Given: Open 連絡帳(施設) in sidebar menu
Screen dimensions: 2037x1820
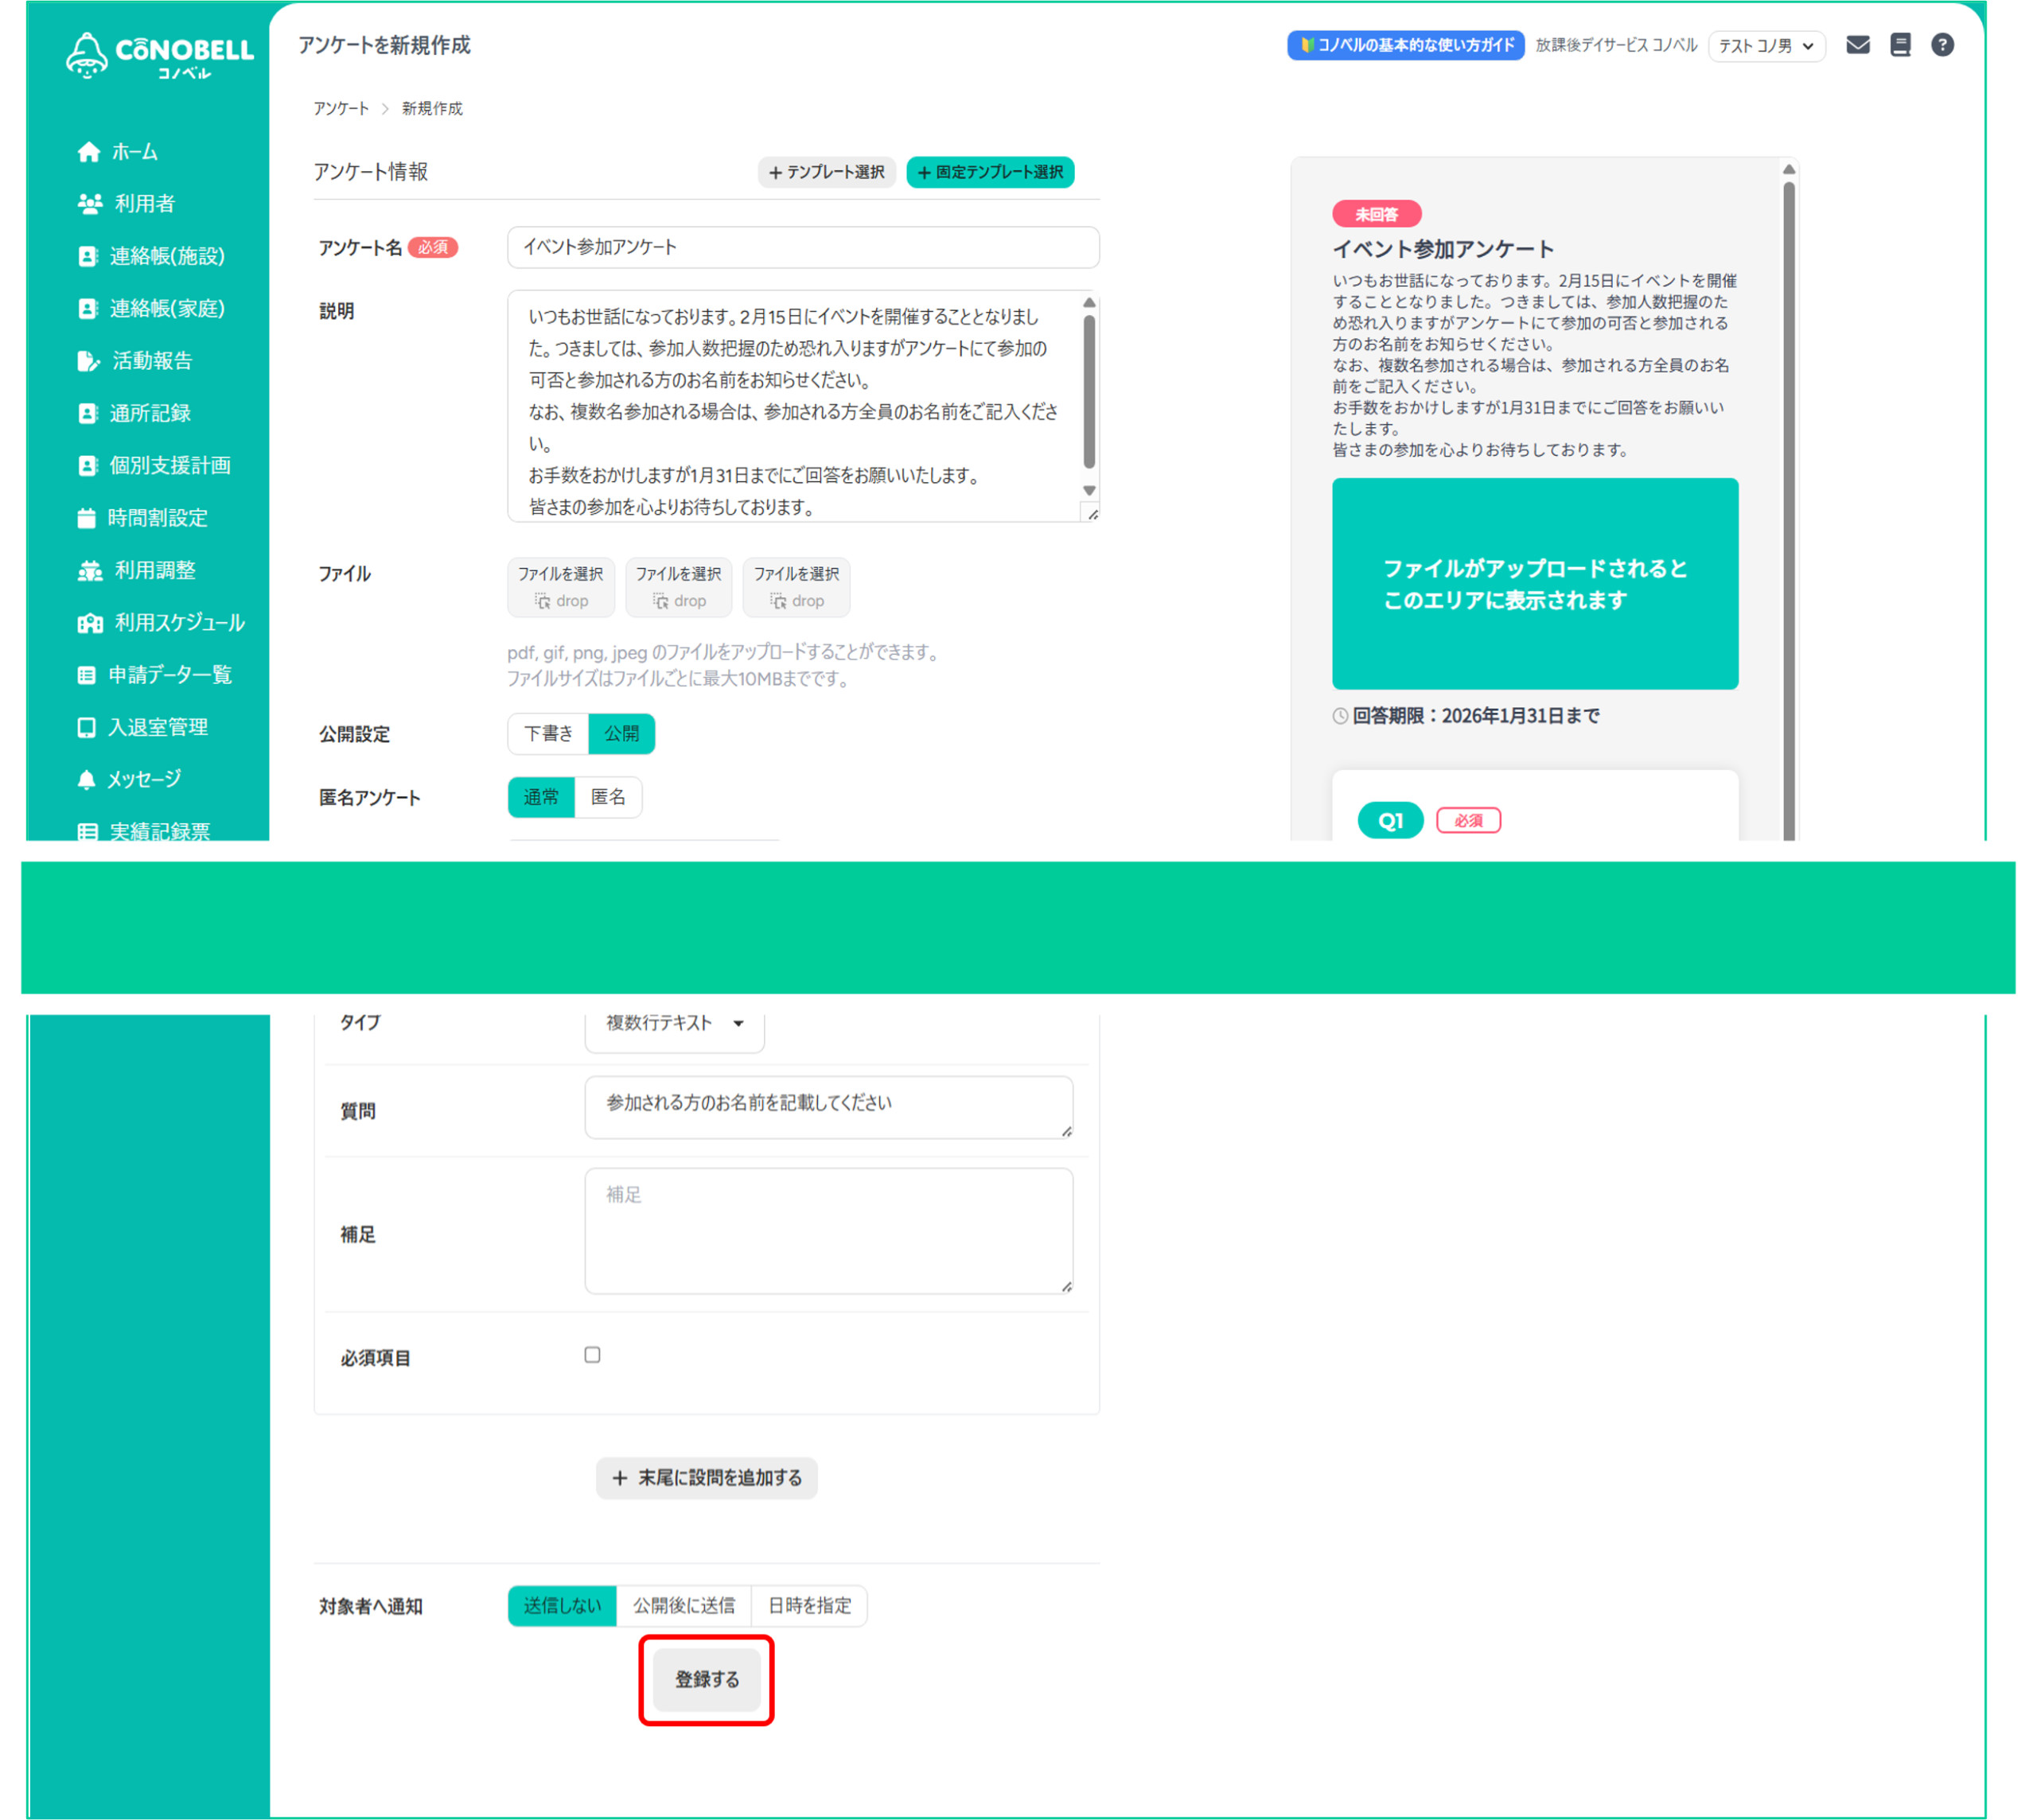Looking at the screenshot, I should coord(166,256).
